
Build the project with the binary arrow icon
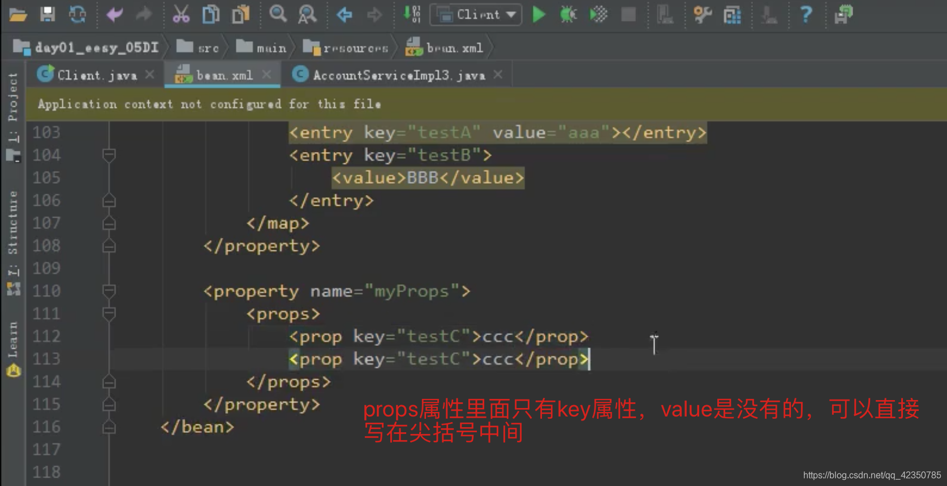coord(411,14)
